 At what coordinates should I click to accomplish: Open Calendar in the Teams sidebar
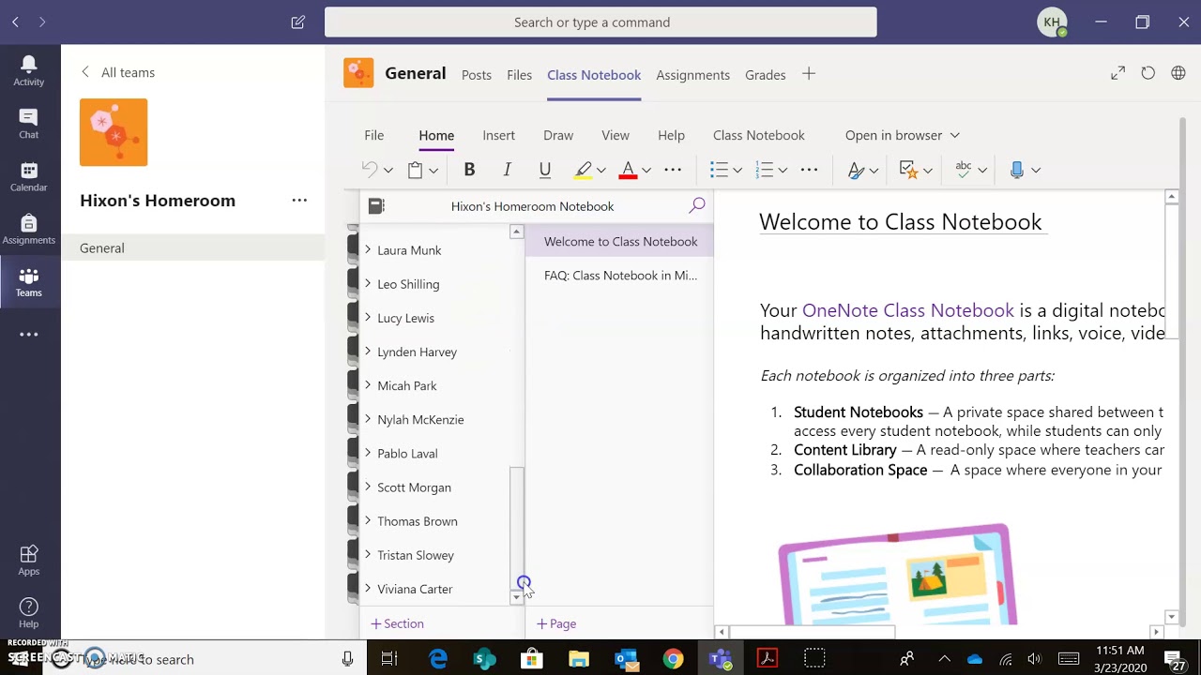(x=28, y=176)
